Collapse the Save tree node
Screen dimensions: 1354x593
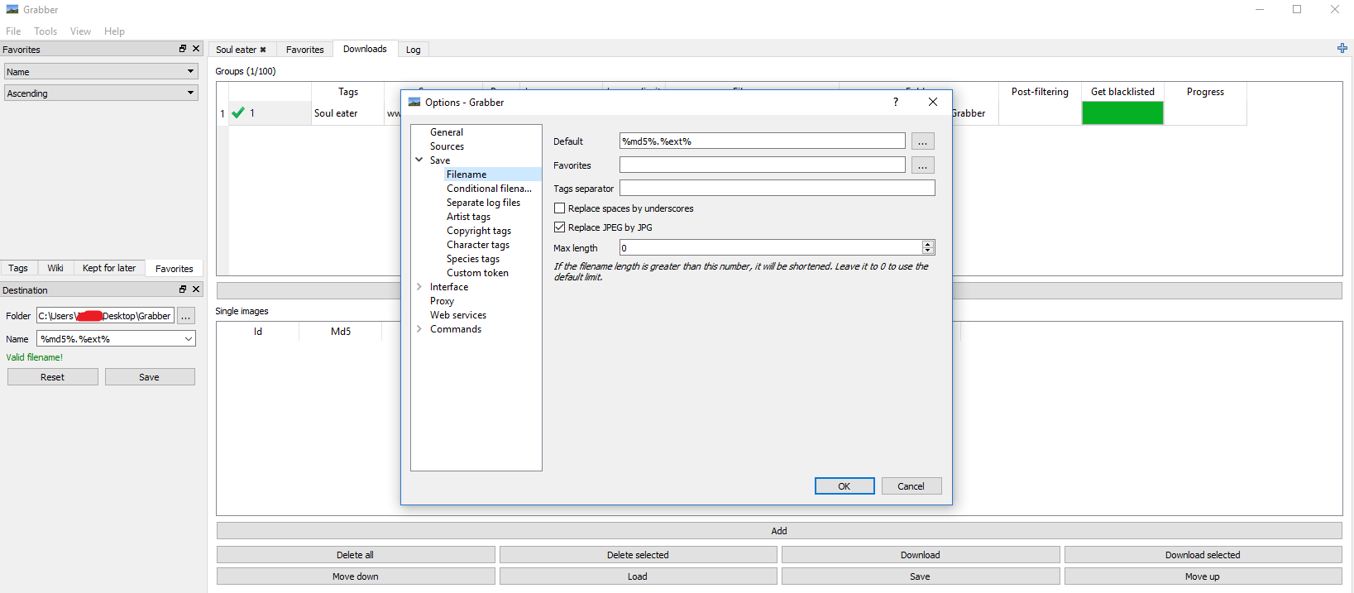(x=419, y=160)
